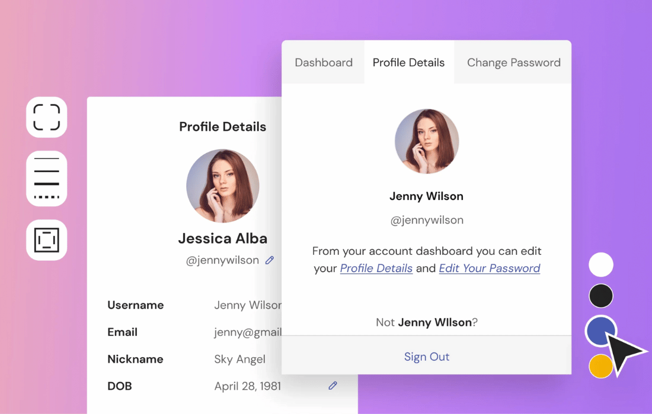Click the Jenny Wilson name under the avatar
652x414 pixels.
pos(426,196)
